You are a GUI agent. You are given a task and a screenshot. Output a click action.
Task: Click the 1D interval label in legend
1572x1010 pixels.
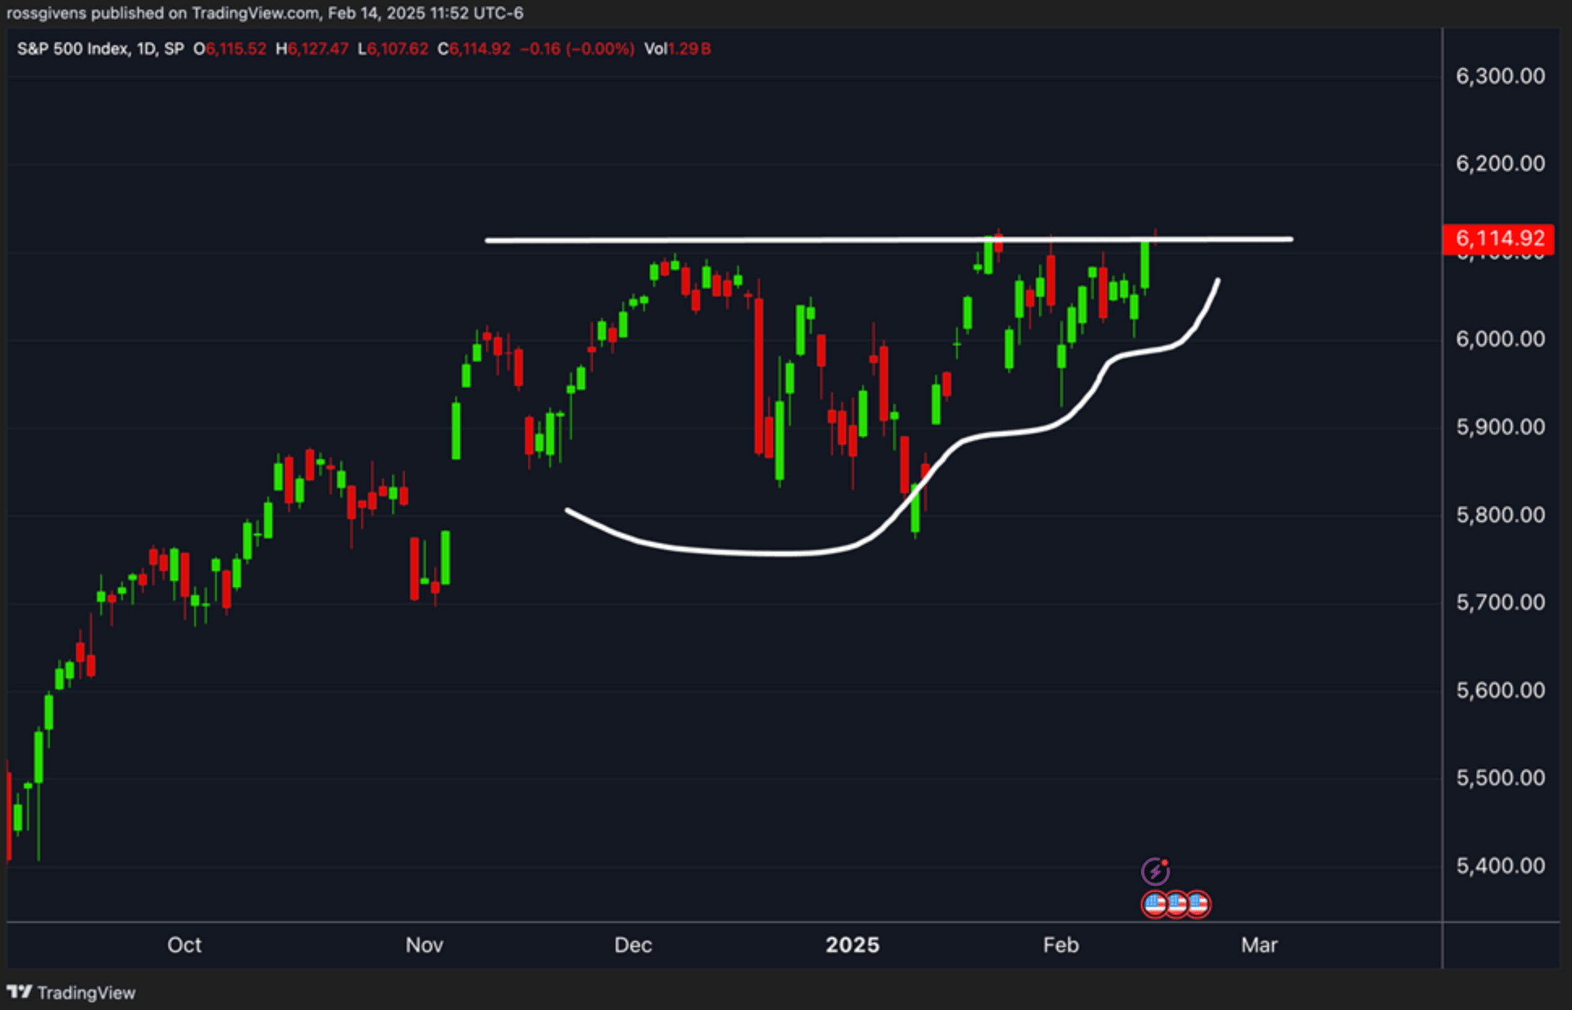click(144, 49)
